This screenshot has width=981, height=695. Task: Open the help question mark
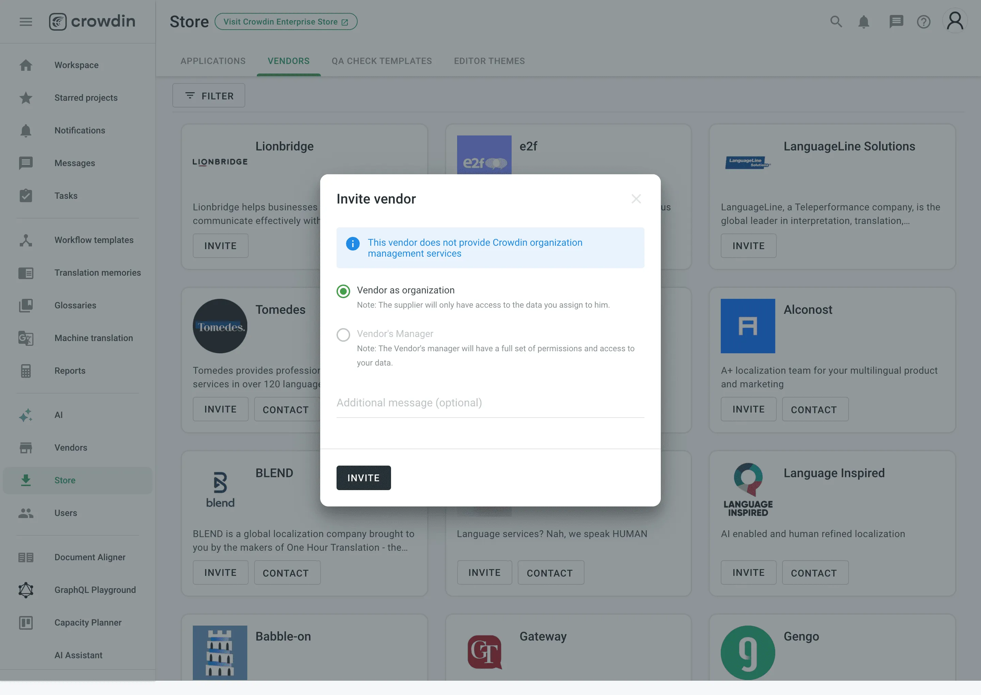pos(924,21)
